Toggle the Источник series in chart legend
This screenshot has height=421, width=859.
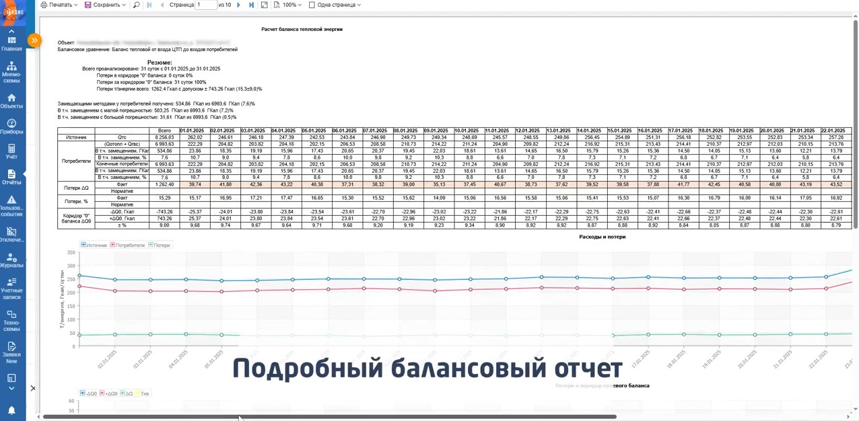coord(94,245)
